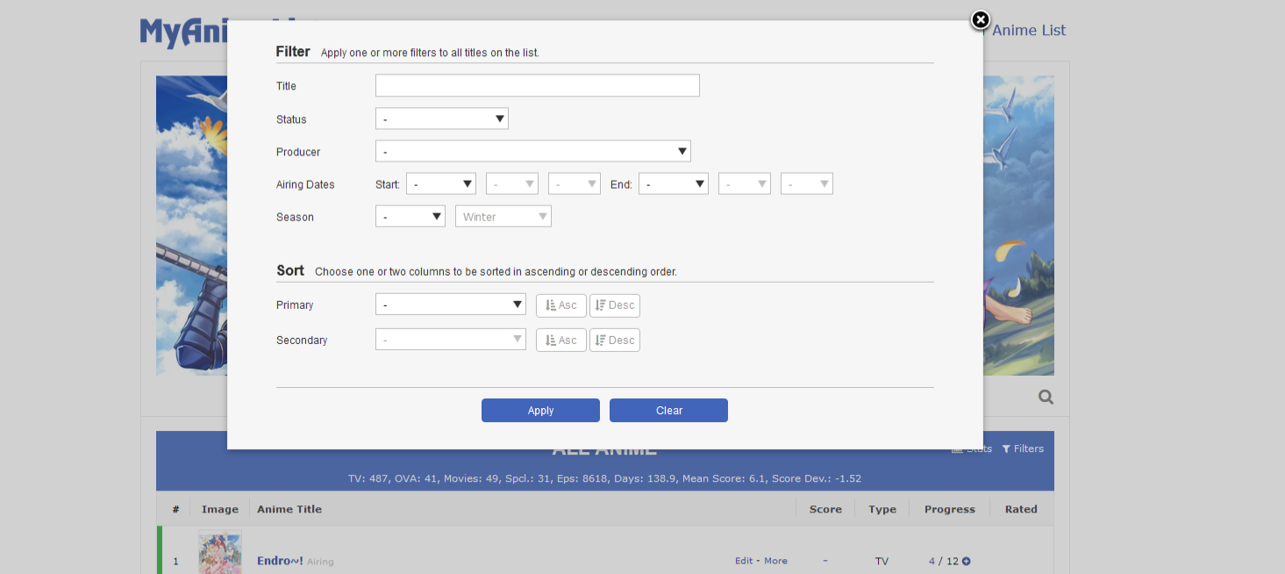
Task: Open the Endro~! title link
Action: click(x=280, y=561)
